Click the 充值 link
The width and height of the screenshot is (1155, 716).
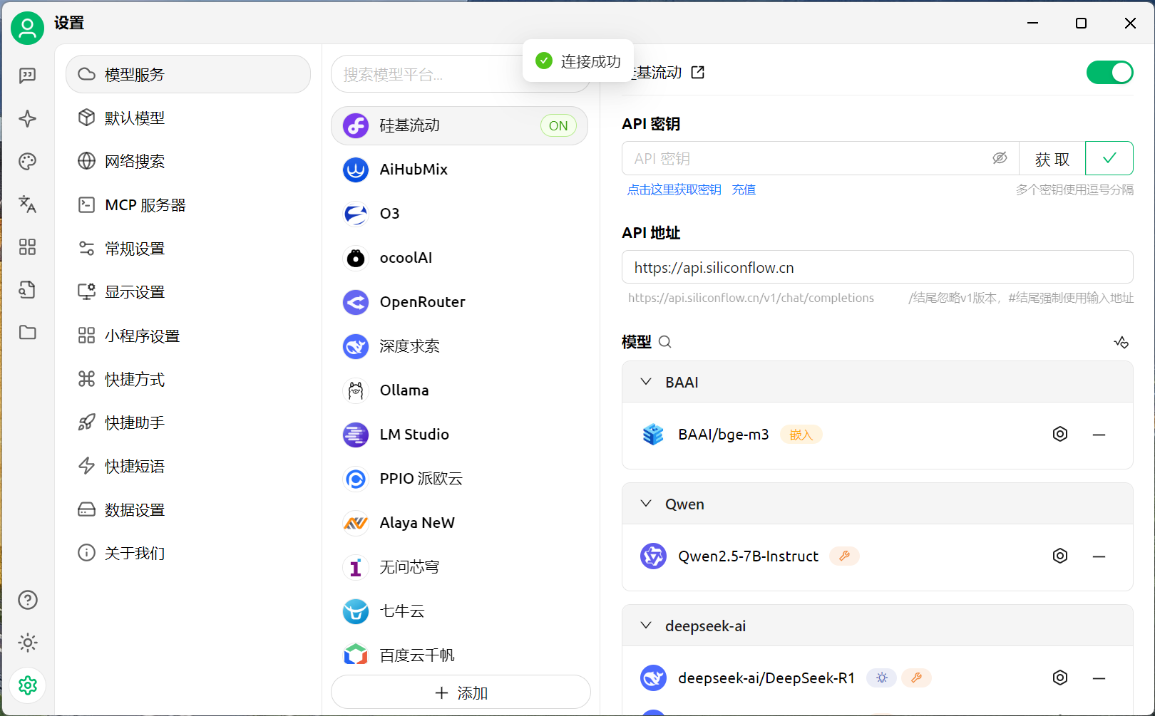744,189
